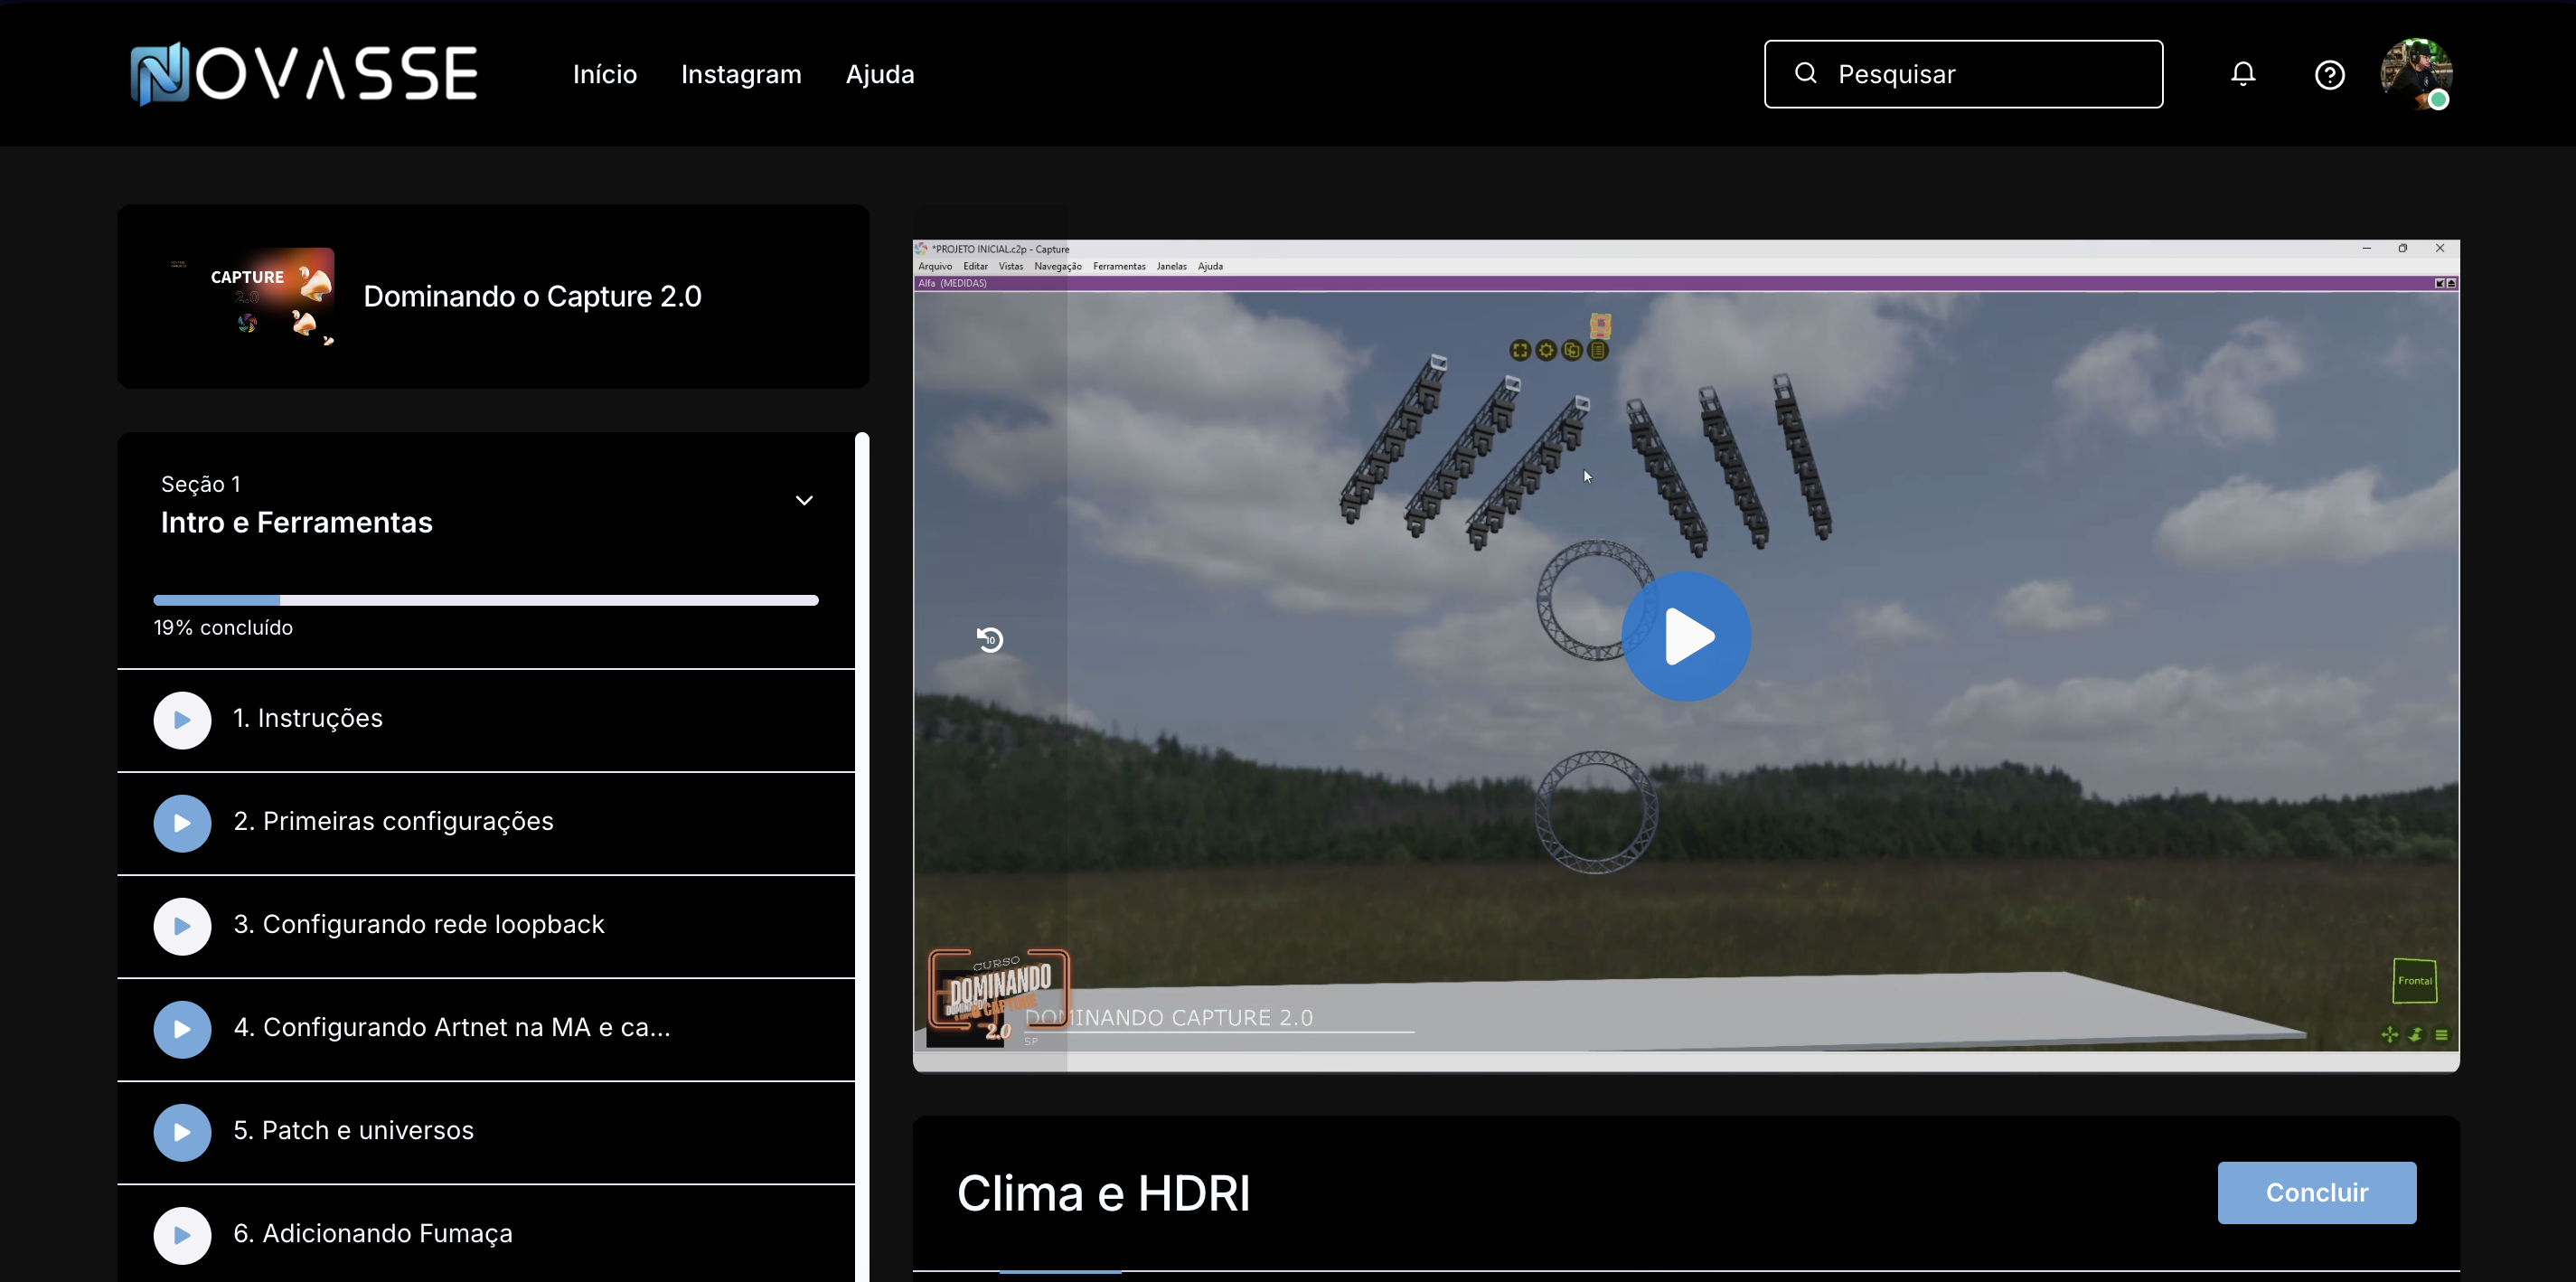Collapse the Seção 1 chevron
Viewport: 2576px width, 1282px height.
click(x=804, y=500)
